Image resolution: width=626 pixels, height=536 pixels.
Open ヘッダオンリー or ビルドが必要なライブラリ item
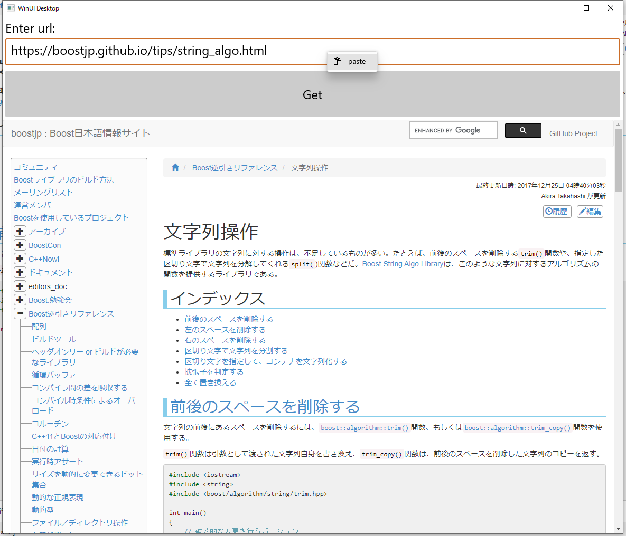85,357
